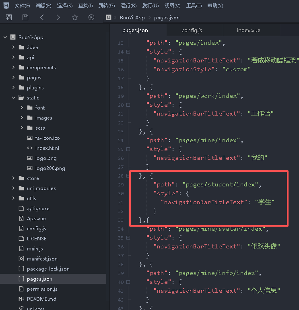Image resolution: width=299 pixels, height=310 pixels.
Task: Click the star bookmark icon
Action: point(75,17)
